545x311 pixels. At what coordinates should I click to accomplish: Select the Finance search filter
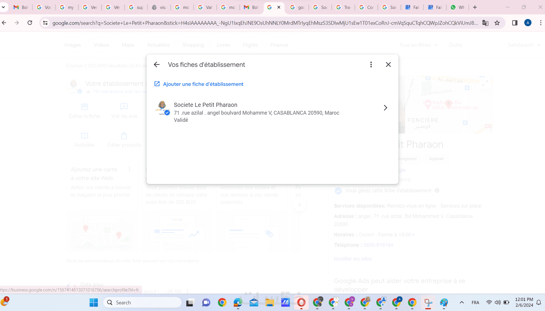(x=279, y=45)
